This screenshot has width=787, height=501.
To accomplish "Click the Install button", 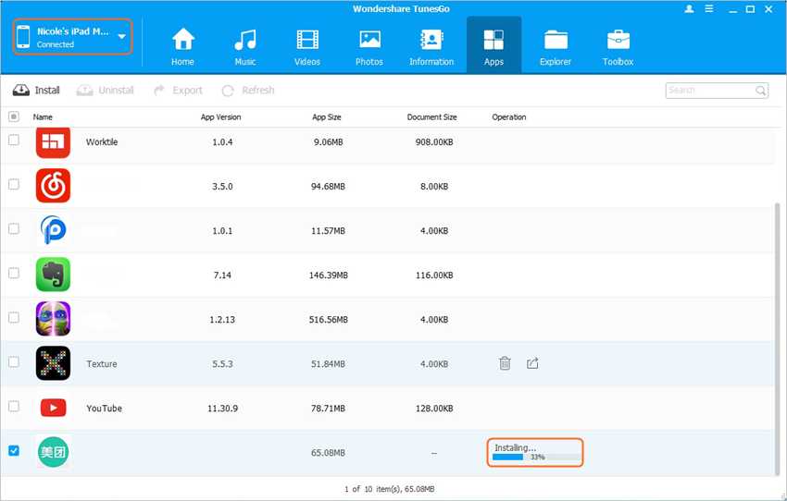I will coord(36,91).
